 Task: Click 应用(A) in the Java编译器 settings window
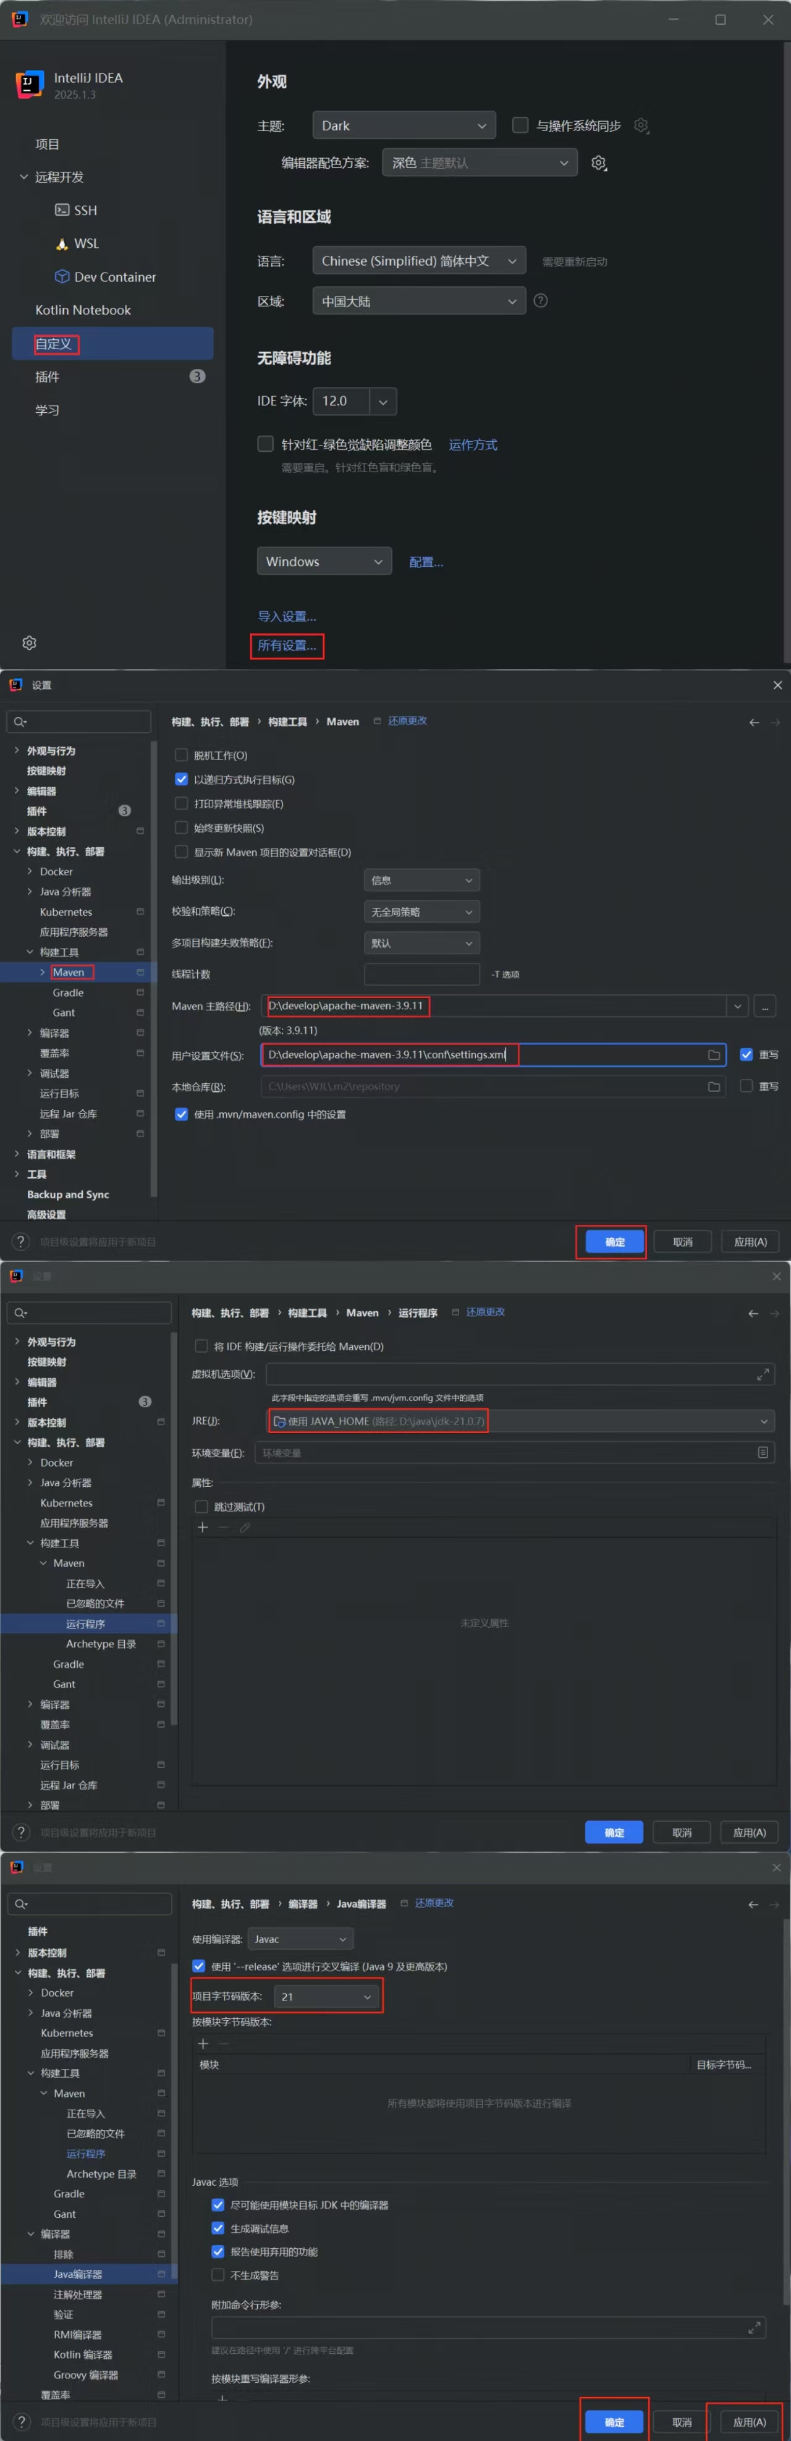750,2422
